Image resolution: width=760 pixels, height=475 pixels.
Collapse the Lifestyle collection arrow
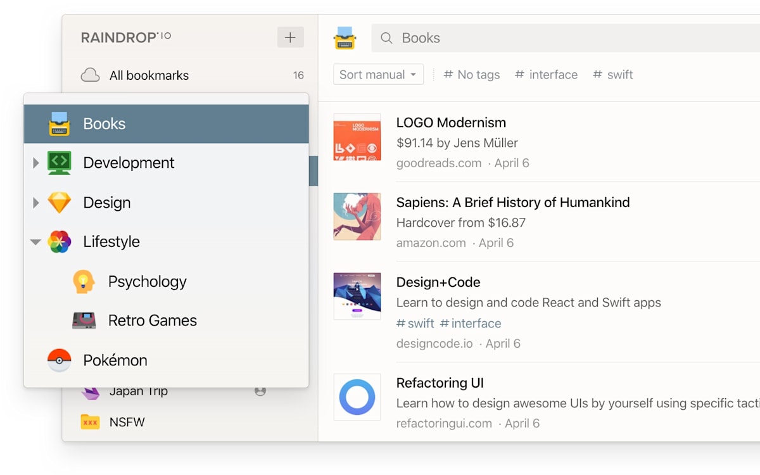(35, 242)
